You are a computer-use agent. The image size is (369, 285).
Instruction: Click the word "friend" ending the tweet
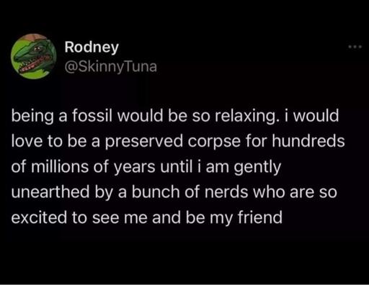(x=260, y=217)
